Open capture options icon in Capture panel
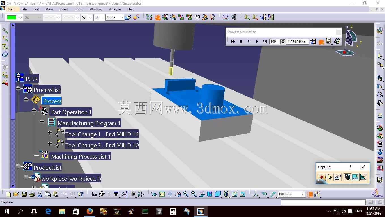 (337, 177)
